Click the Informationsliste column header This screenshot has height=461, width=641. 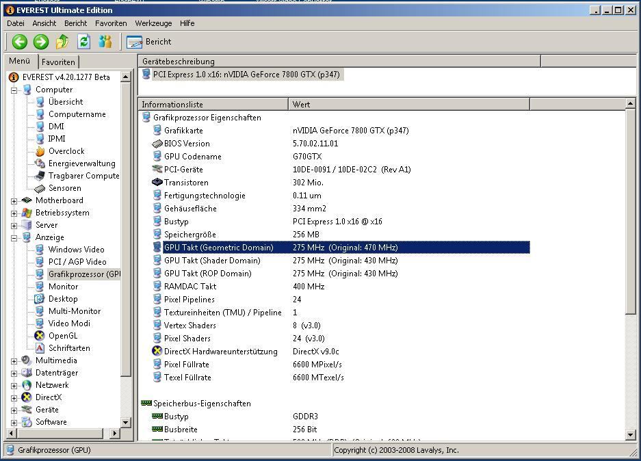pos(213,104)
